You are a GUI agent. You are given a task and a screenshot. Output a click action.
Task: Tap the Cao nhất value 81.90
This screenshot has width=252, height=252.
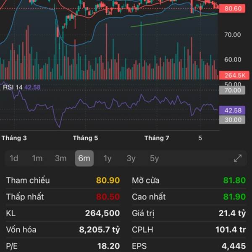coord(234,197)
